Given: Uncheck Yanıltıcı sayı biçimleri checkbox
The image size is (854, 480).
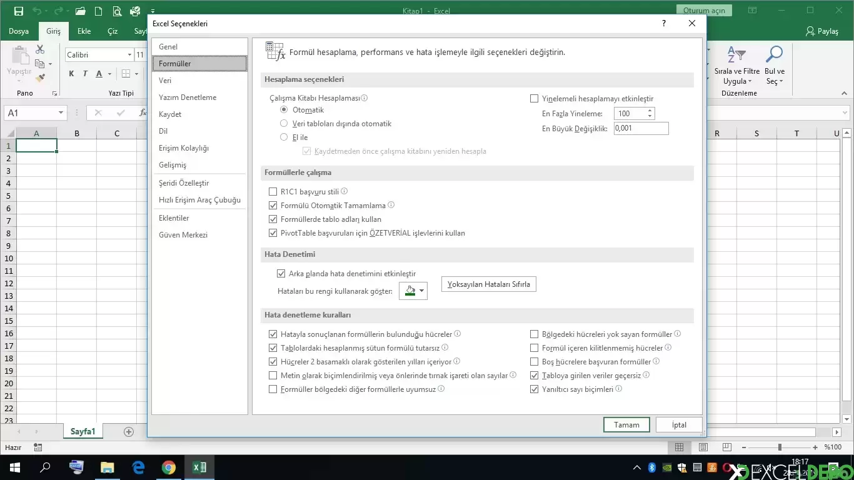Looking at the screenshot, I should point(534,389).
